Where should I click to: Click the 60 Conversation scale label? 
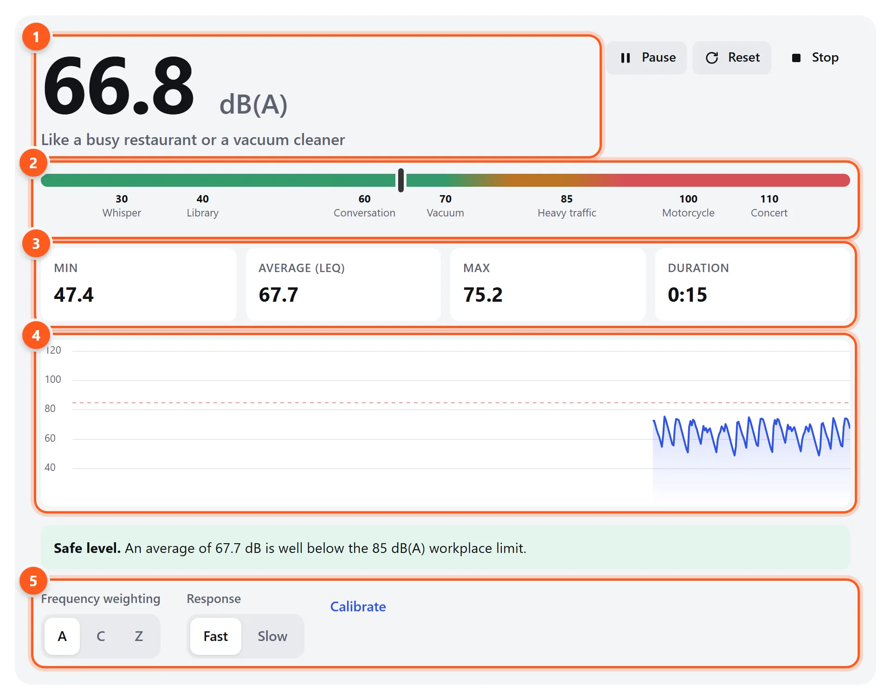tap(364, 206)
